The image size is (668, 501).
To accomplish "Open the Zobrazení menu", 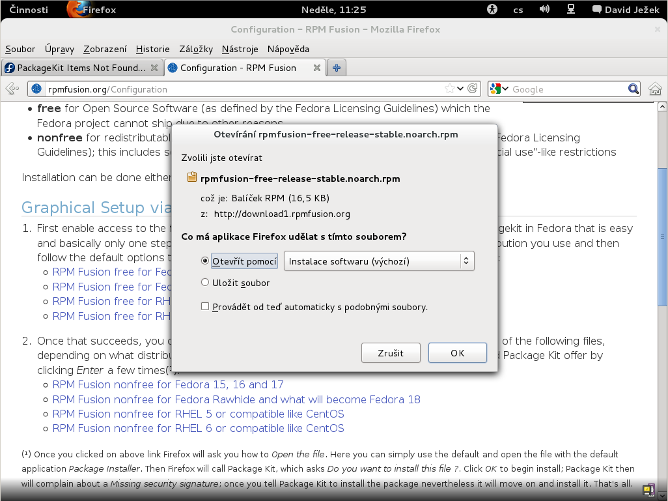I will (105, 49).
